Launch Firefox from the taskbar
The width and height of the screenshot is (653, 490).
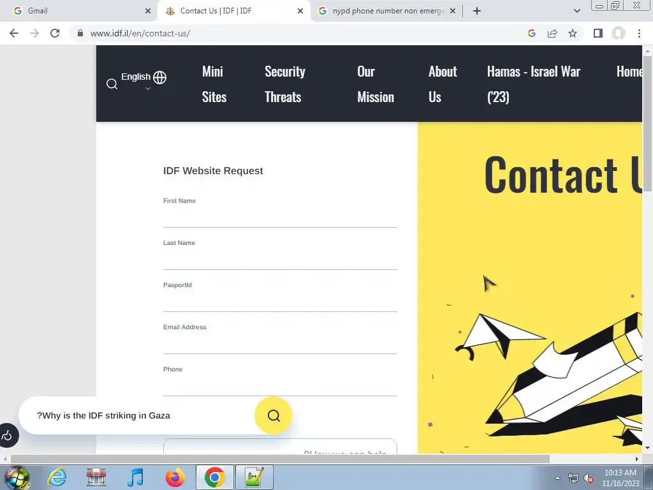tap(175, 477)
